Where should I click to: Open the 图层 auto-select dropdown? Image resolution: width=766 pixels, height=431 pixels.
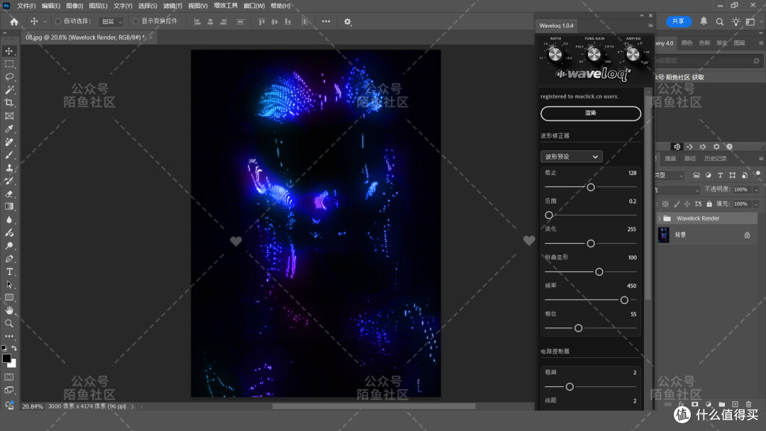[x=111, y=21]
